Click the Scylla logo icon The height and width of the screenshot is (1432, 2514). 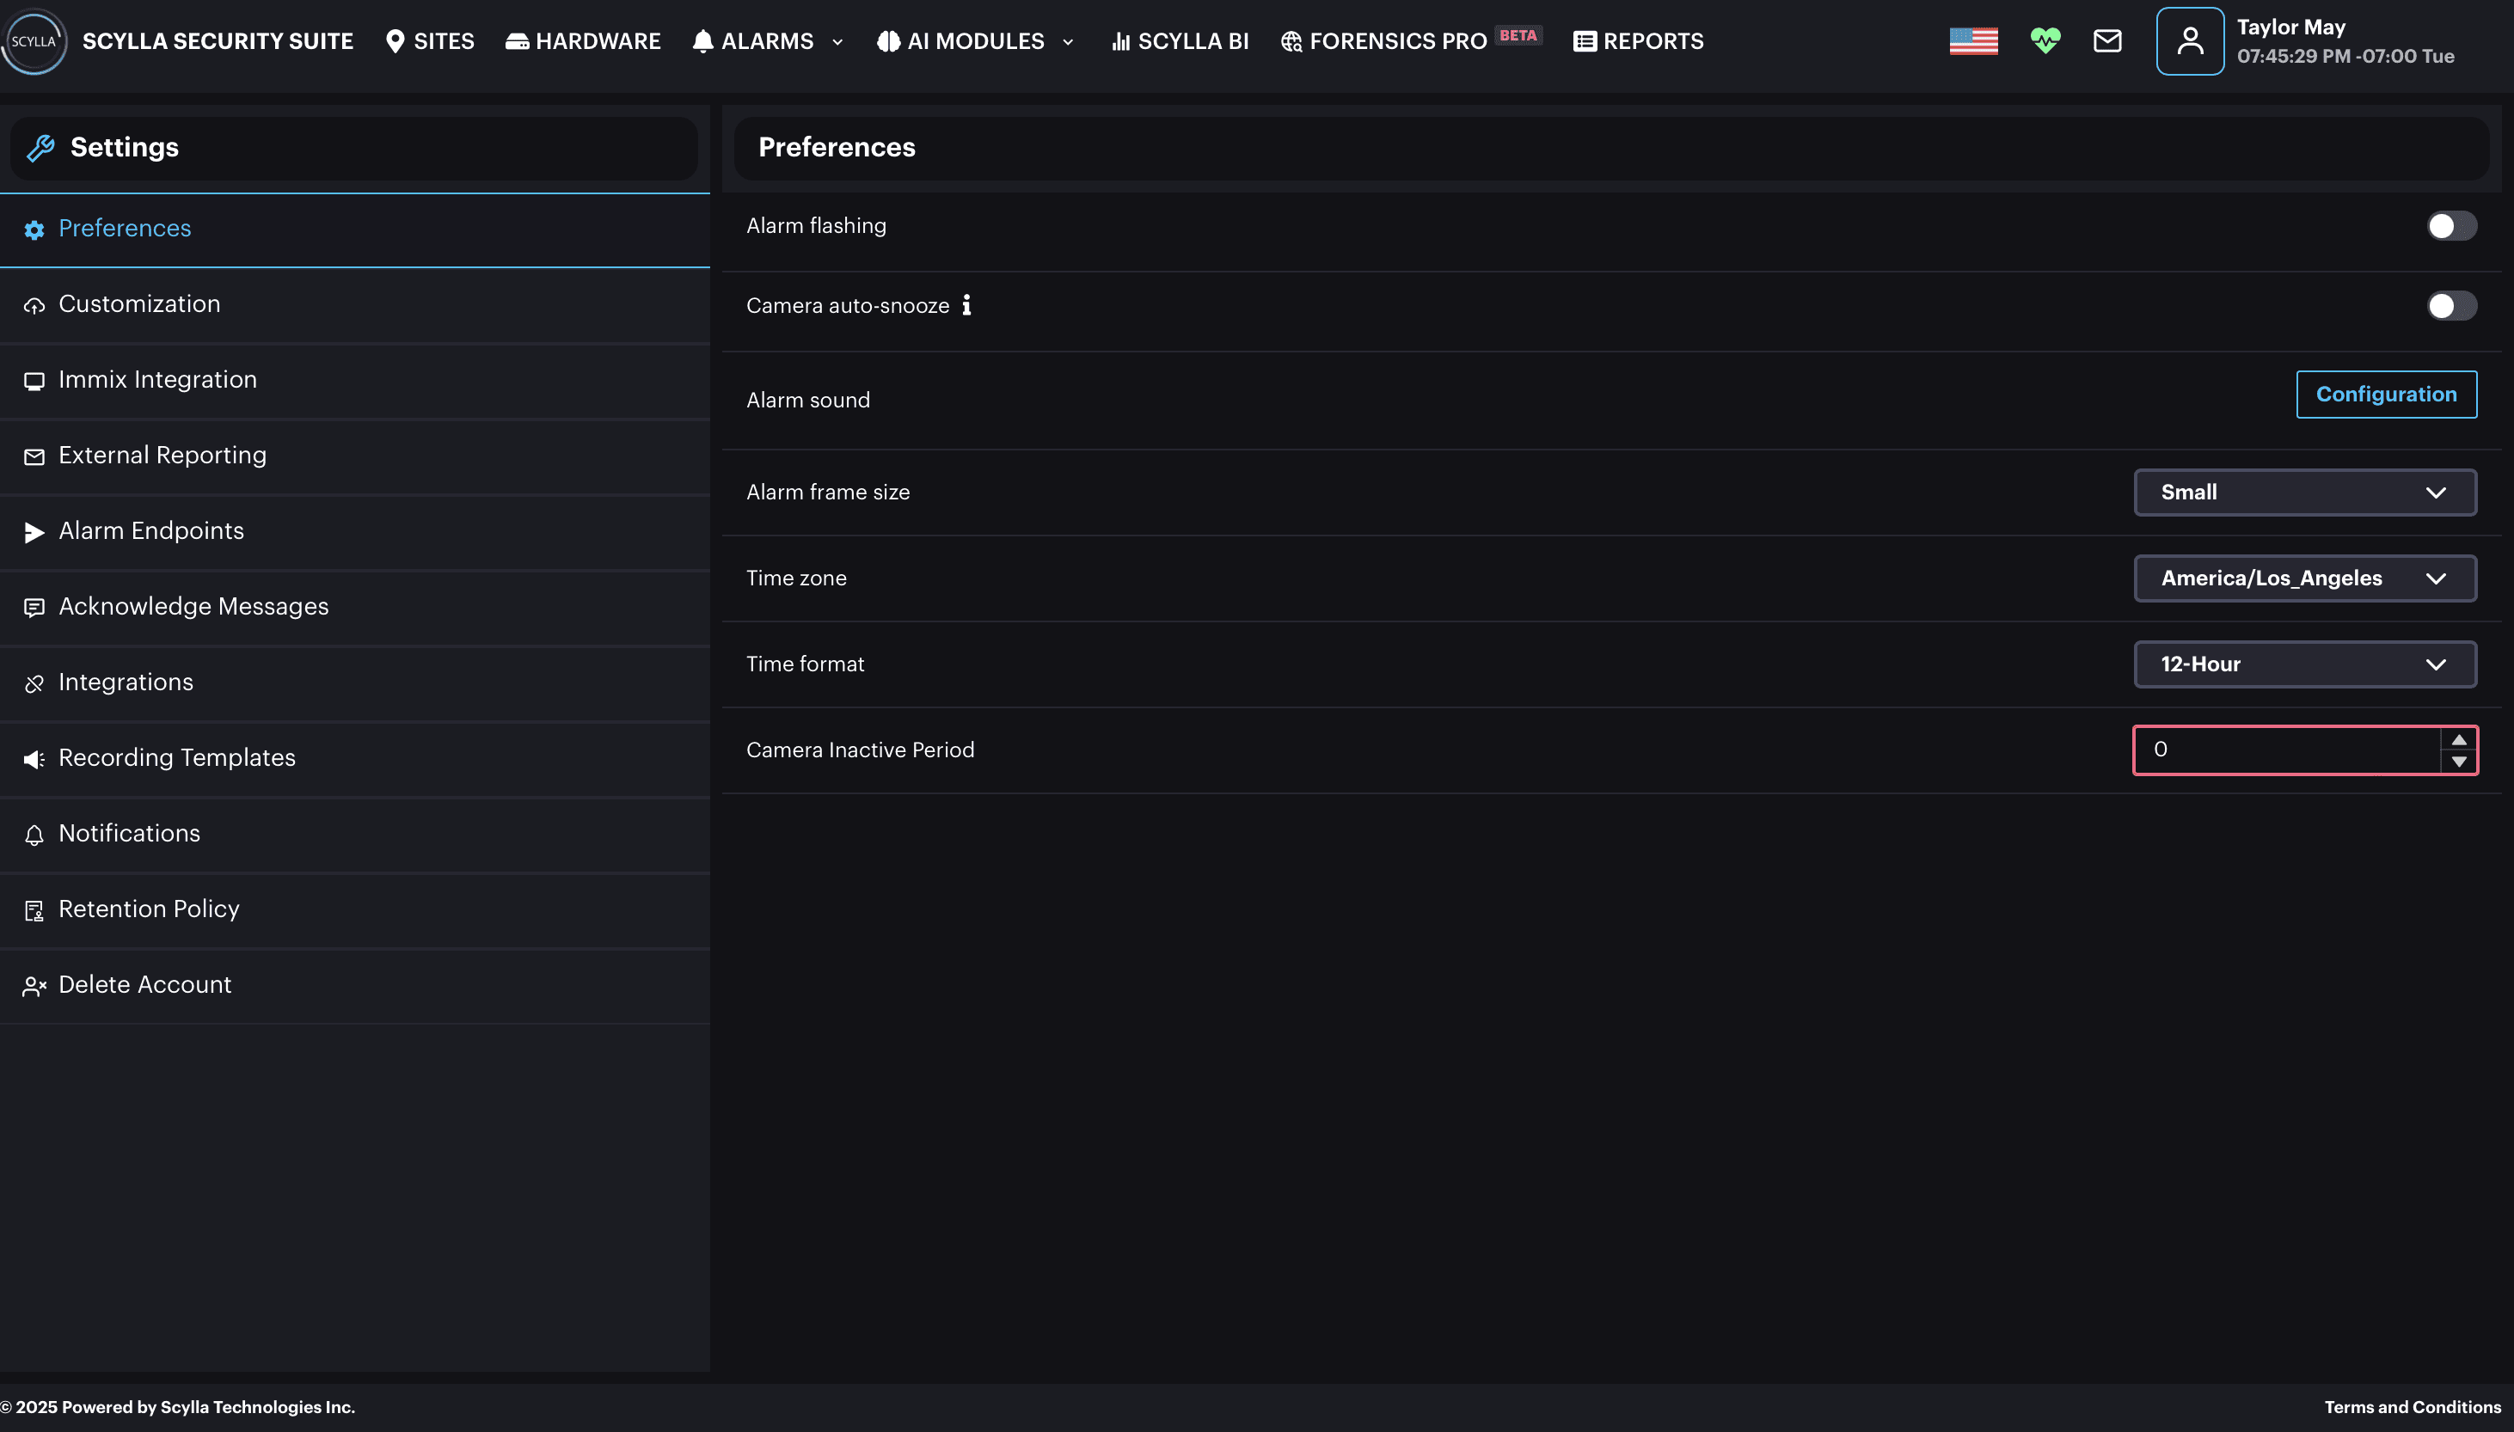(x=34, y=41)
